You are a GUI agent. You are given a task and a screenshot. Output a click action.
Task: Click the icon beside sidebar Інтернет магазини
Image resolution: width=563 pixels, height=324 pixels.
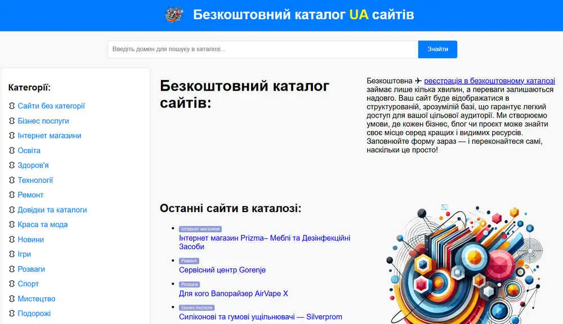pyautogui.click(x=12, y=136)
